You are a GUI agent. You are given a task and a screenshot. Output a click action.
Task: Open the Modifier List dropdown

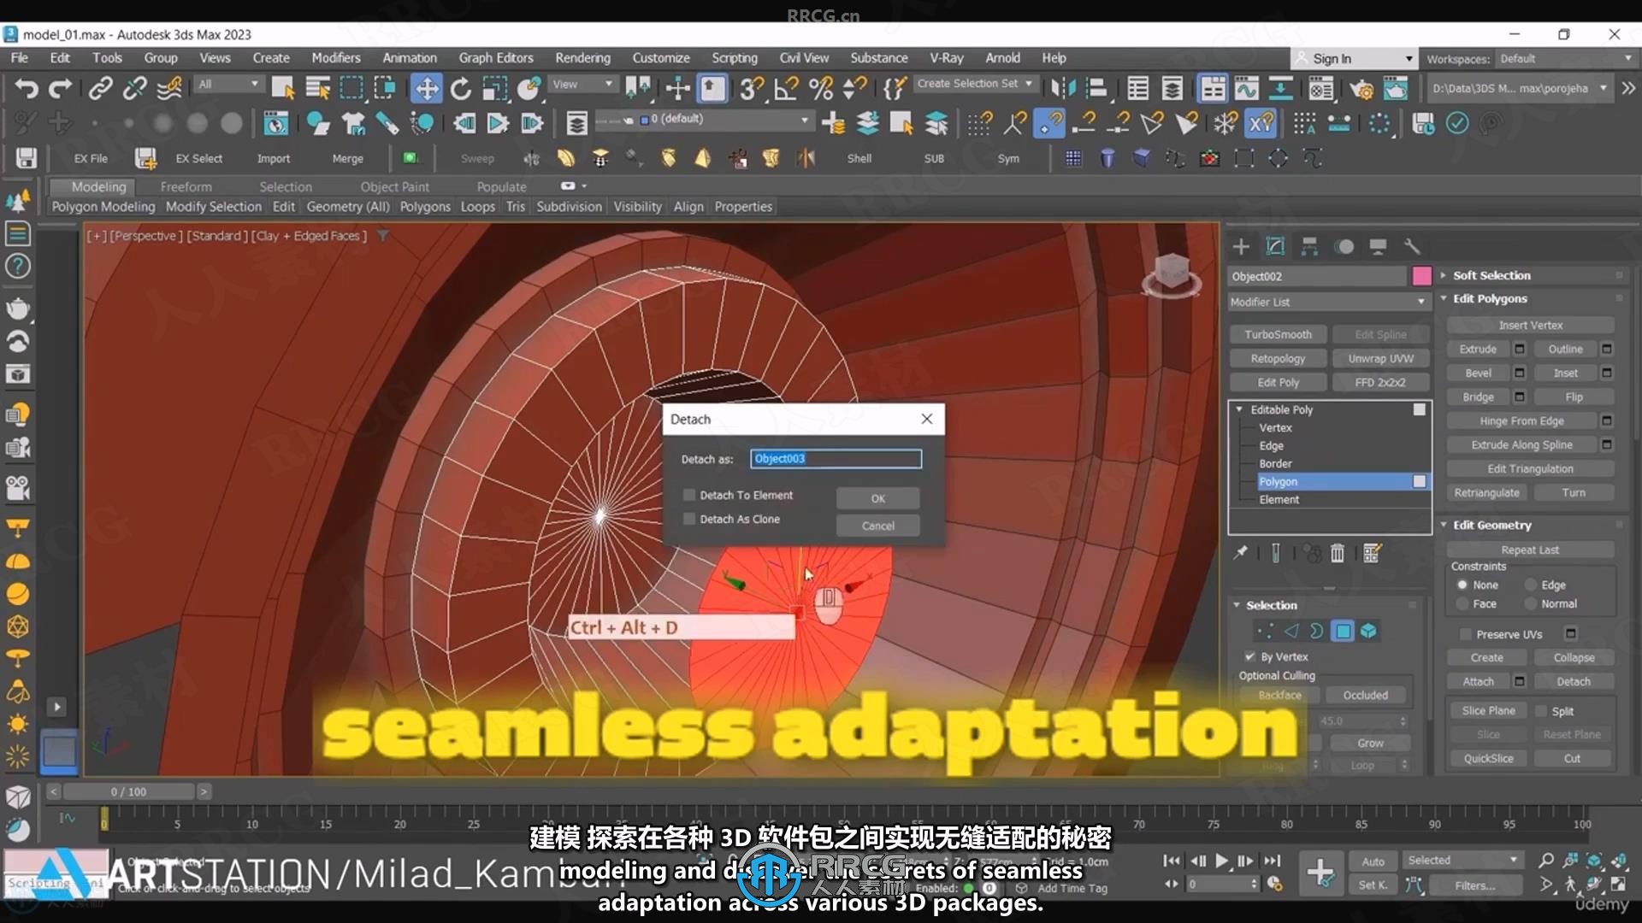click(x=1328, y=302)
